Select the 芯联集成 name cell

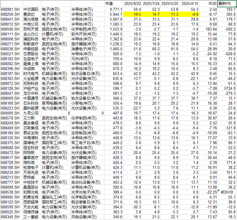click(32, 128)
